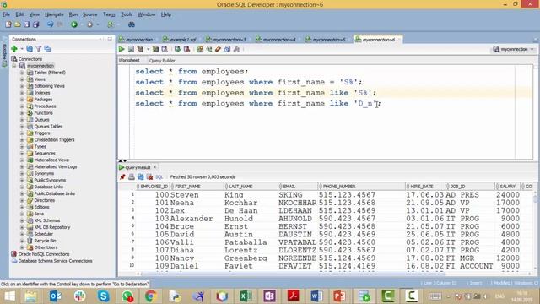Click the Commit icon in worksheet toolbar
This screenshot has width=540, height=304.
point(178,49)
